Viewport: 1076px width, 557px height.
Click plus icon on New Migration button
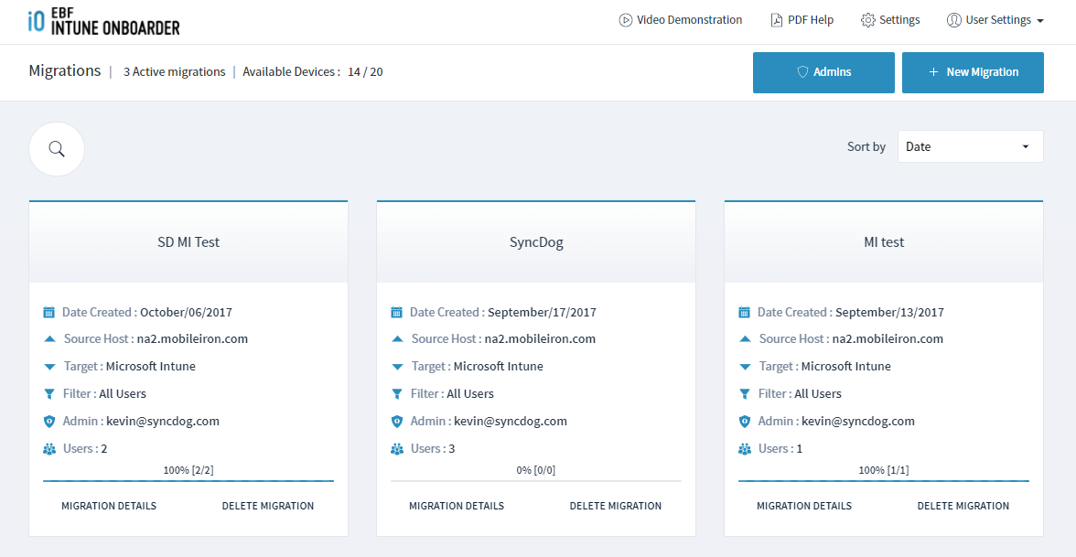coord(933,72)
